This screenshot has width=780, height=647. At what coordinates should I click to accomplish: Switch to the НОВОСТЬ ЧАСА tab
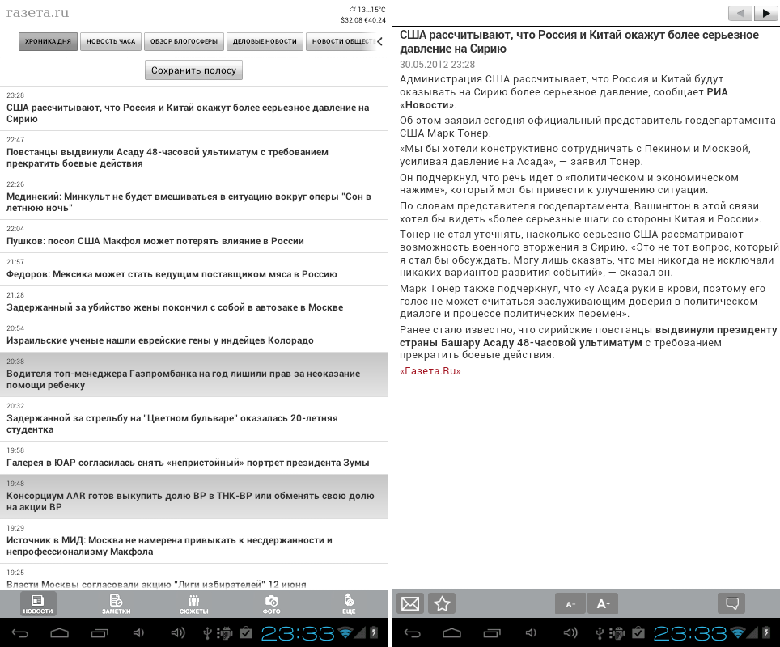(x=111, y=41)
